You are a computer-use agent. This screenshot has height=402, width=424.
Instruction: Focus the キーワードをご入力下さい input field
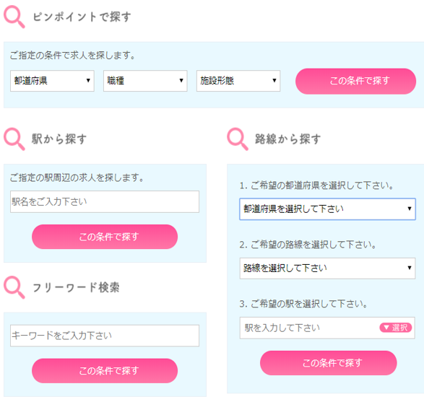[x=105, y=336]
